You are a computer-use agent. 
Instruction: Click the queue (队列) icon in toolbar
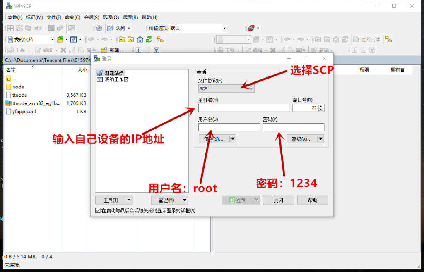[x=111, y=28]
